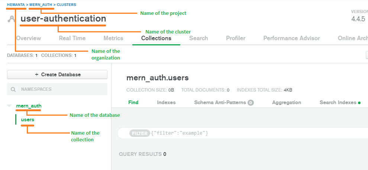The image size is (368, 170).
Task: Focus the Namespaces search field
Action: point(59,89)
